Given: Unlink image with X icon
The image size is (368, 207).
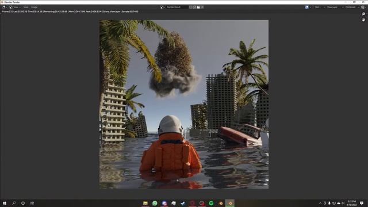Looking at the screenshot, I should (x=202, y=7).
